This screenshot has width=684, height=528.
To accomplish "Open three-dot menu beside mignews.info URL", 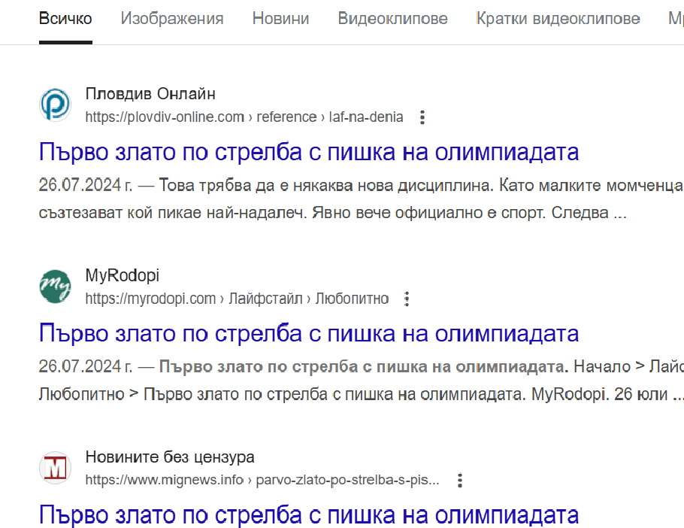I will click(460, 480).
